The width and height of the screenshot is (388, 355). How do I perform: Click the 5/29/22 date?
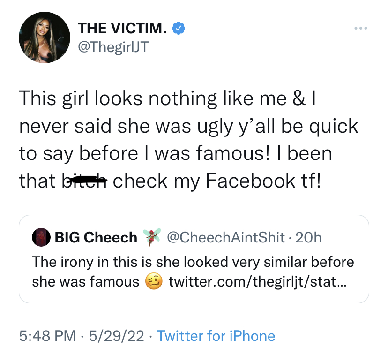(116, 336)
